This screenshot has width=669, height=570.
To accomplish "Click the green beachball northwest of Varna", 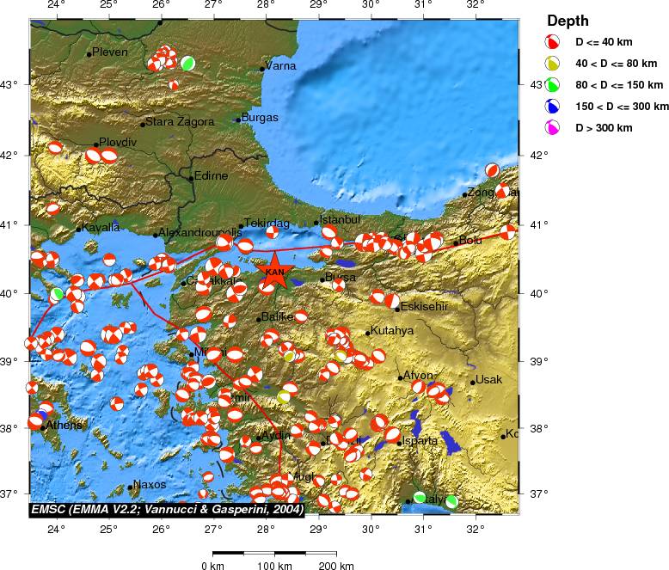I will (188, 63).
